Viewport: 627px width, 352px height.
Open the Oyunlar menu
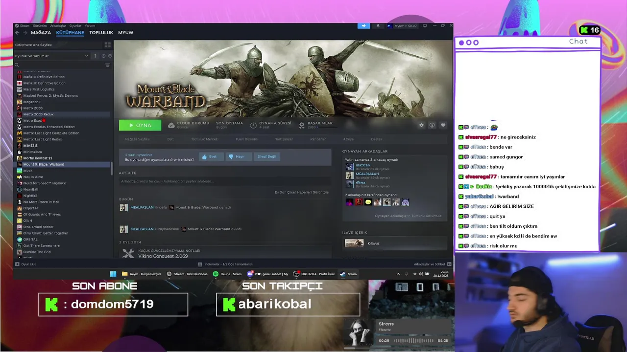[x=75, y=26]
